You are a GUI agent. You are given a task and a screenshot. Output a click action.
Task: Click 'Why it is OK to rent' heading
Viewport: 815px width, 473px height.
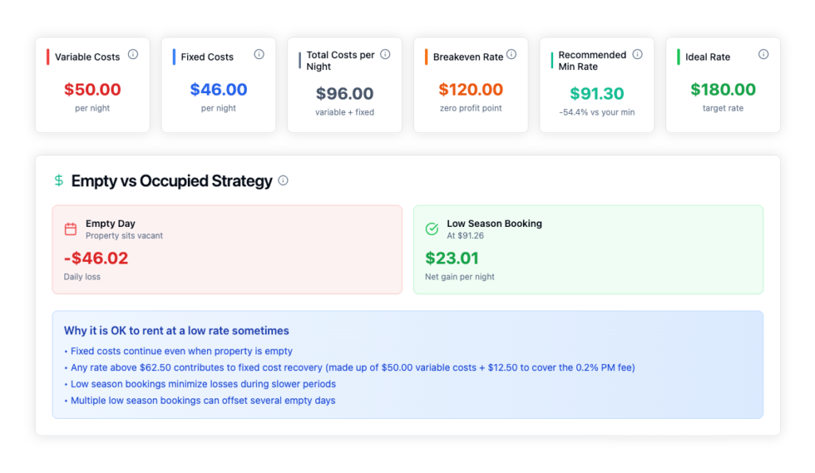[x=176, y=330]
